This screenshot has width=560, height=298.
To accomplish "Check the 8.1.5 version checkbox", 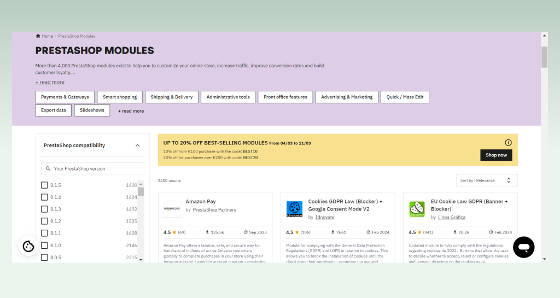I will pyautogui.click(x=44, y=185).
